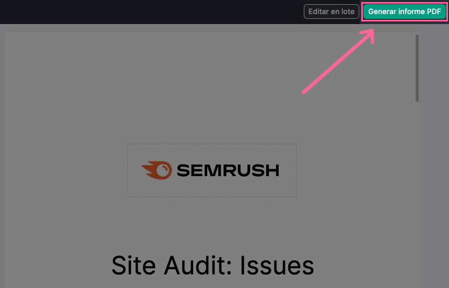
Task: Open the Editar en lote option
Action: [x=332, y=11]
